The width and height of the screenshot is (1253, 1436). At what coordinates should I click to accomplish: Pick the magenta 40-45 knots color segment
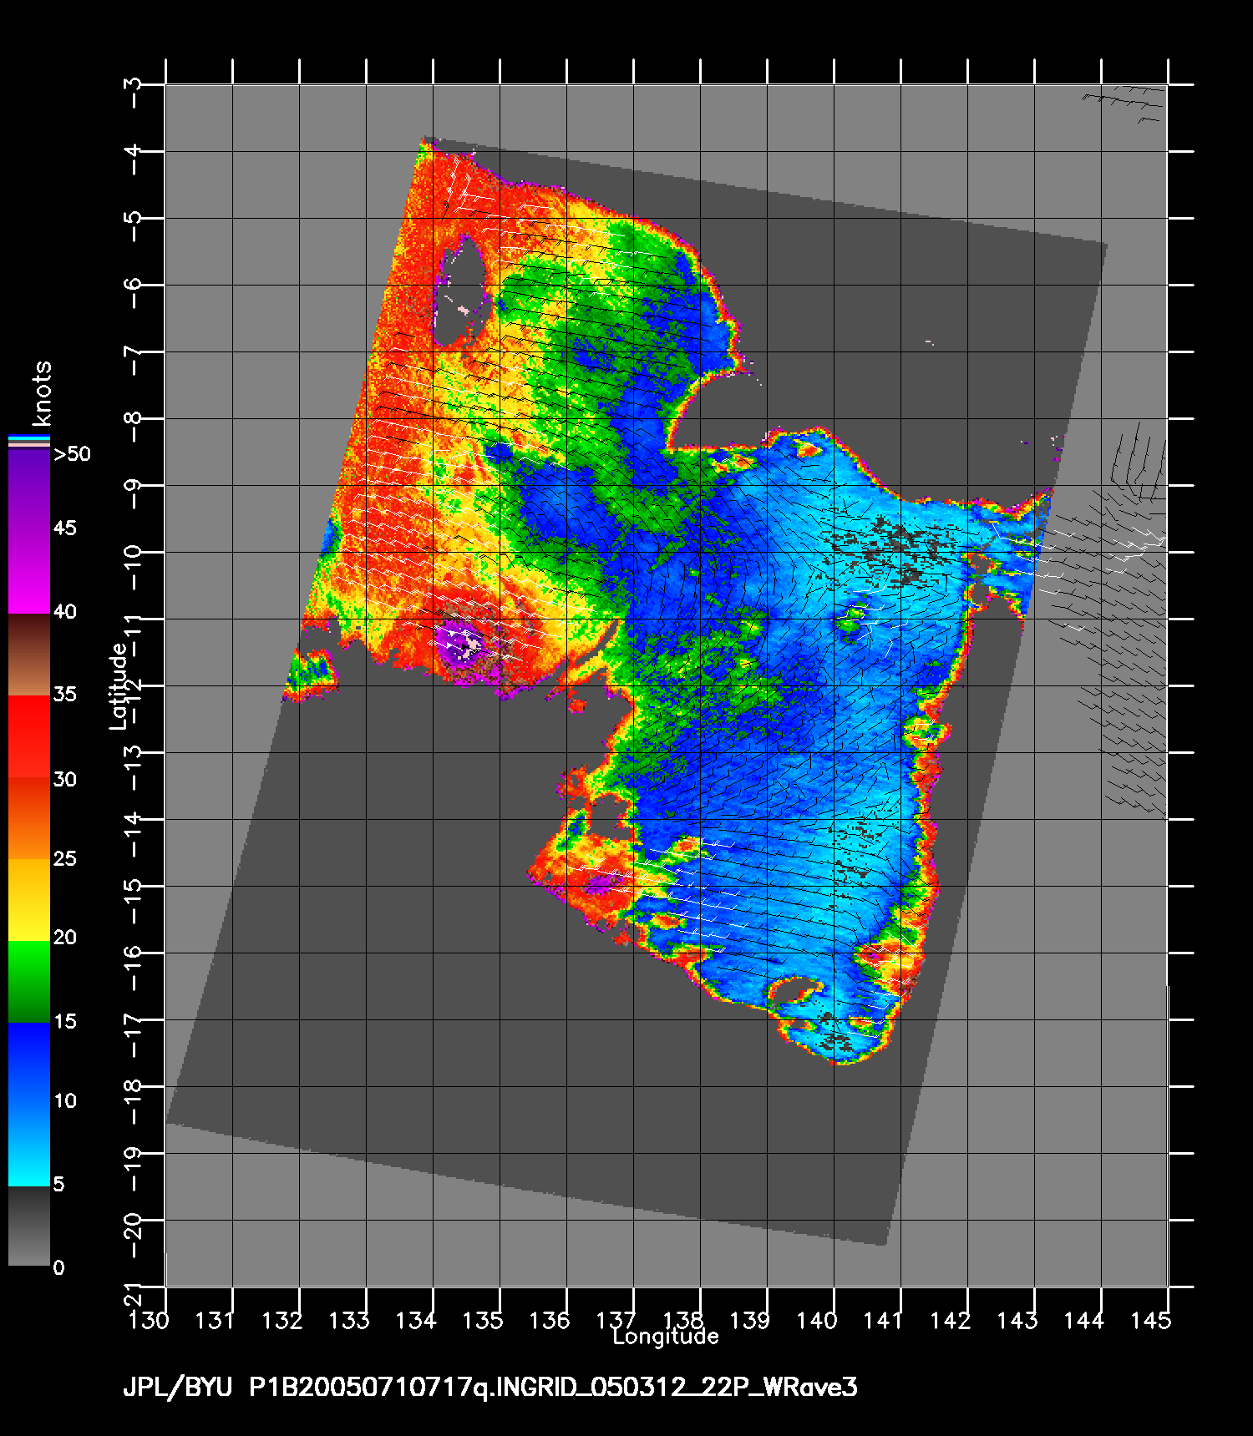(29, 574)
